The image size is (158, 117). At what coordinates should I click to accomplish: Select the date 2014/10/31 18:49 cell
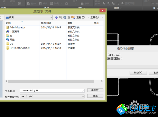(x=51, y=27)
